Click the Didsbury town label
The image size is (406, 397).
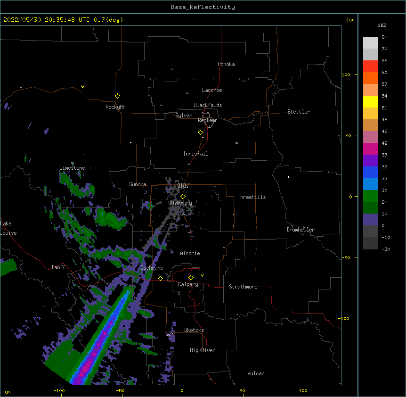pyautogui.click(x=180, y=203)
